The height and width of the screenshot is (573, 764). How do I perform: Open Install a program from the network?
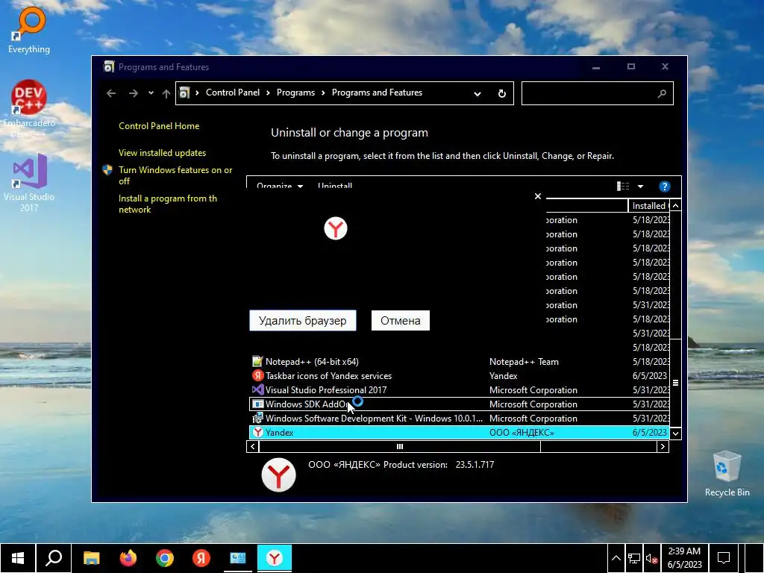168,204
